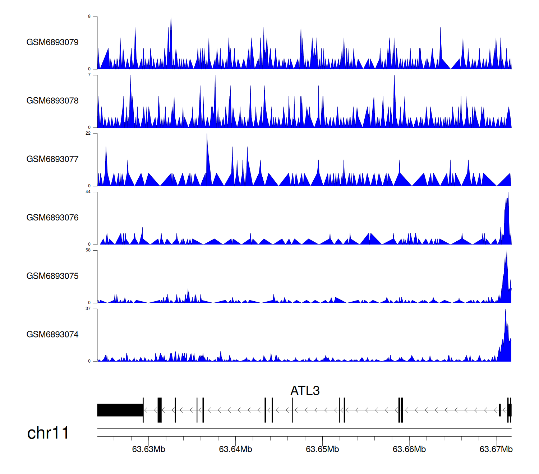Click y-axis maximum value 44

coord(88,192)
